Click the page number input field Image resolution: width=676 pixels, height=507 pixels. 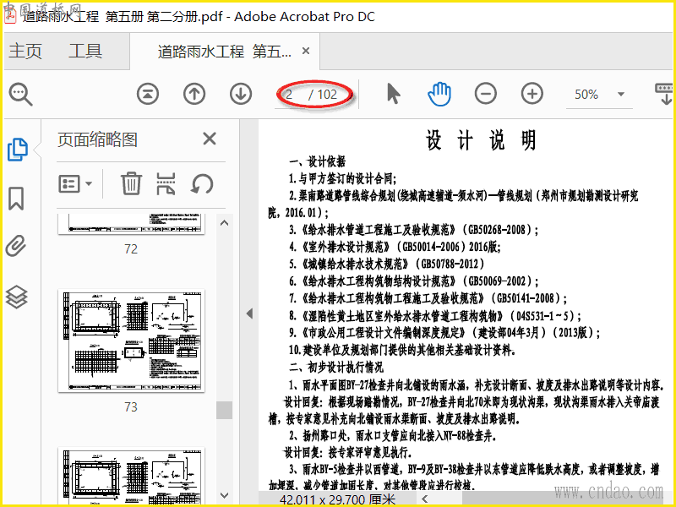click(289, 95)
